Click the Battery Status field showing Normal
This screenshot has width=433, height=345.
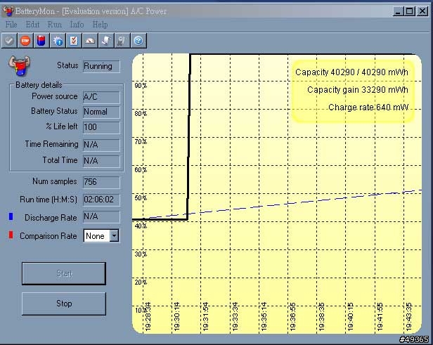101,112
